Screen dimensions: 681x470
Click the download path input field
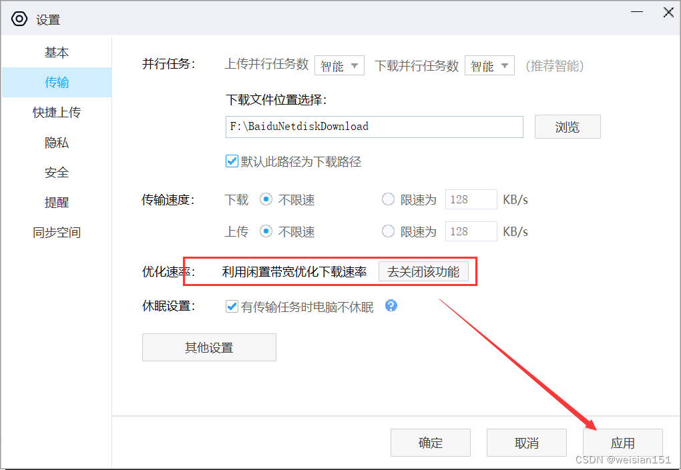click(x=375, y=127)
